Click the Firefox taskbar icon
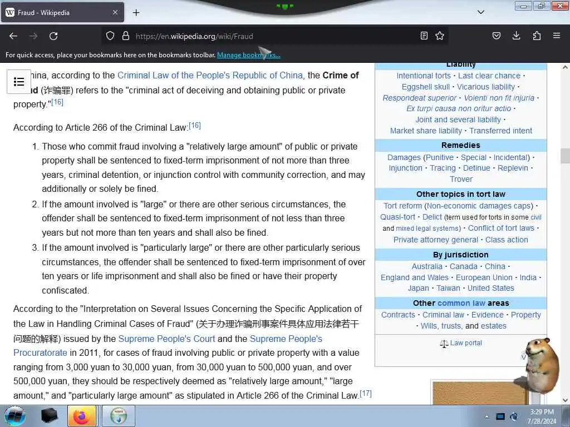This screenshot has height=427, width=570. pyautogui.click(x=82, y=416)
